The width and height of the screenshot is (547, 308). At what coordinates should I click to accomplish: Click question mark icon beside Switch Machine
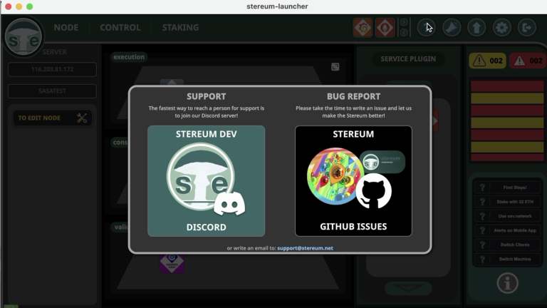482,259
